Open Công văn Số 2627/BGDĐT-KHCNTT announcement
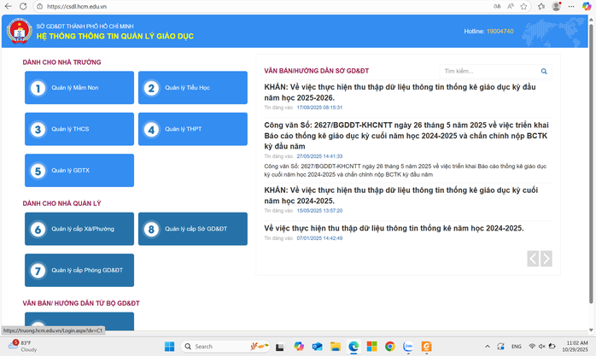The width and height of the screenshot is (596, 356). coord(405,135)
